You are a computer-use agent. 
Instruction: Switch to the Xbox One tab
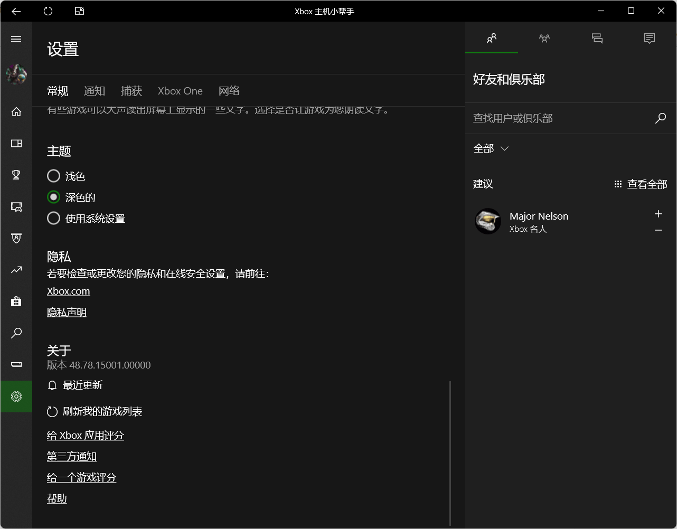click(x=180, y=91)
